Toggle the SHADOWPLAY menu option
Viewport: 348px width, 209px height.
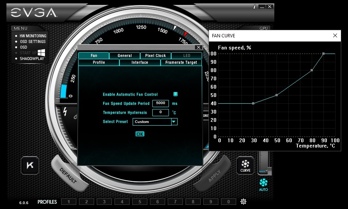32,58
